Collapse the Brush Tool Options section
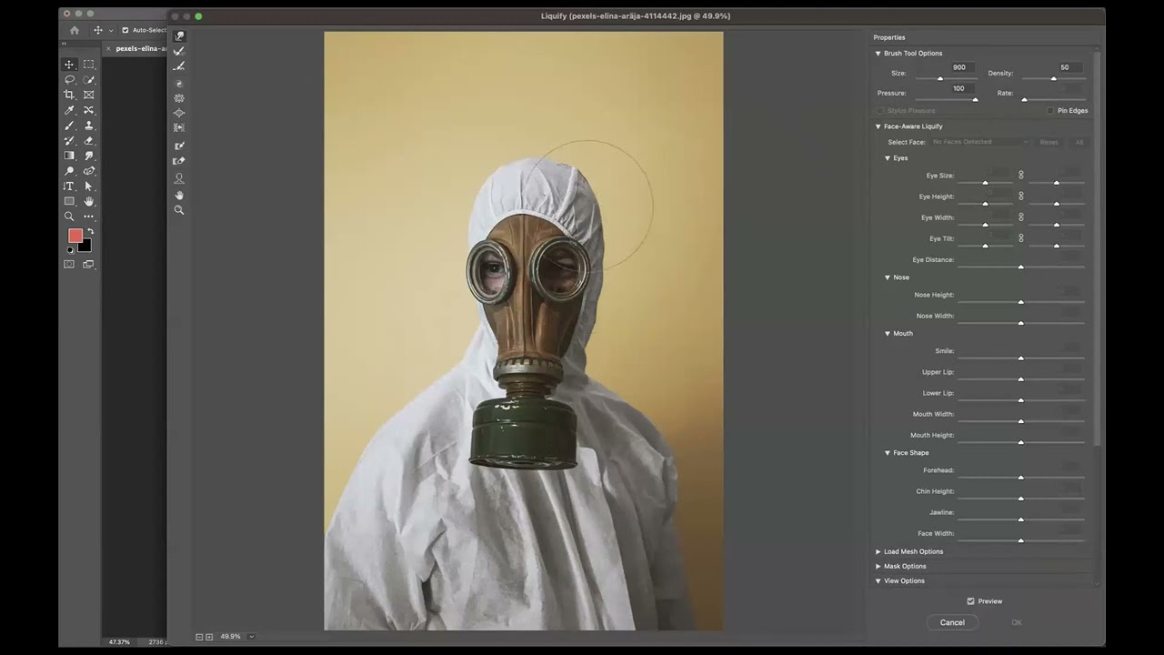 (878, 54)
